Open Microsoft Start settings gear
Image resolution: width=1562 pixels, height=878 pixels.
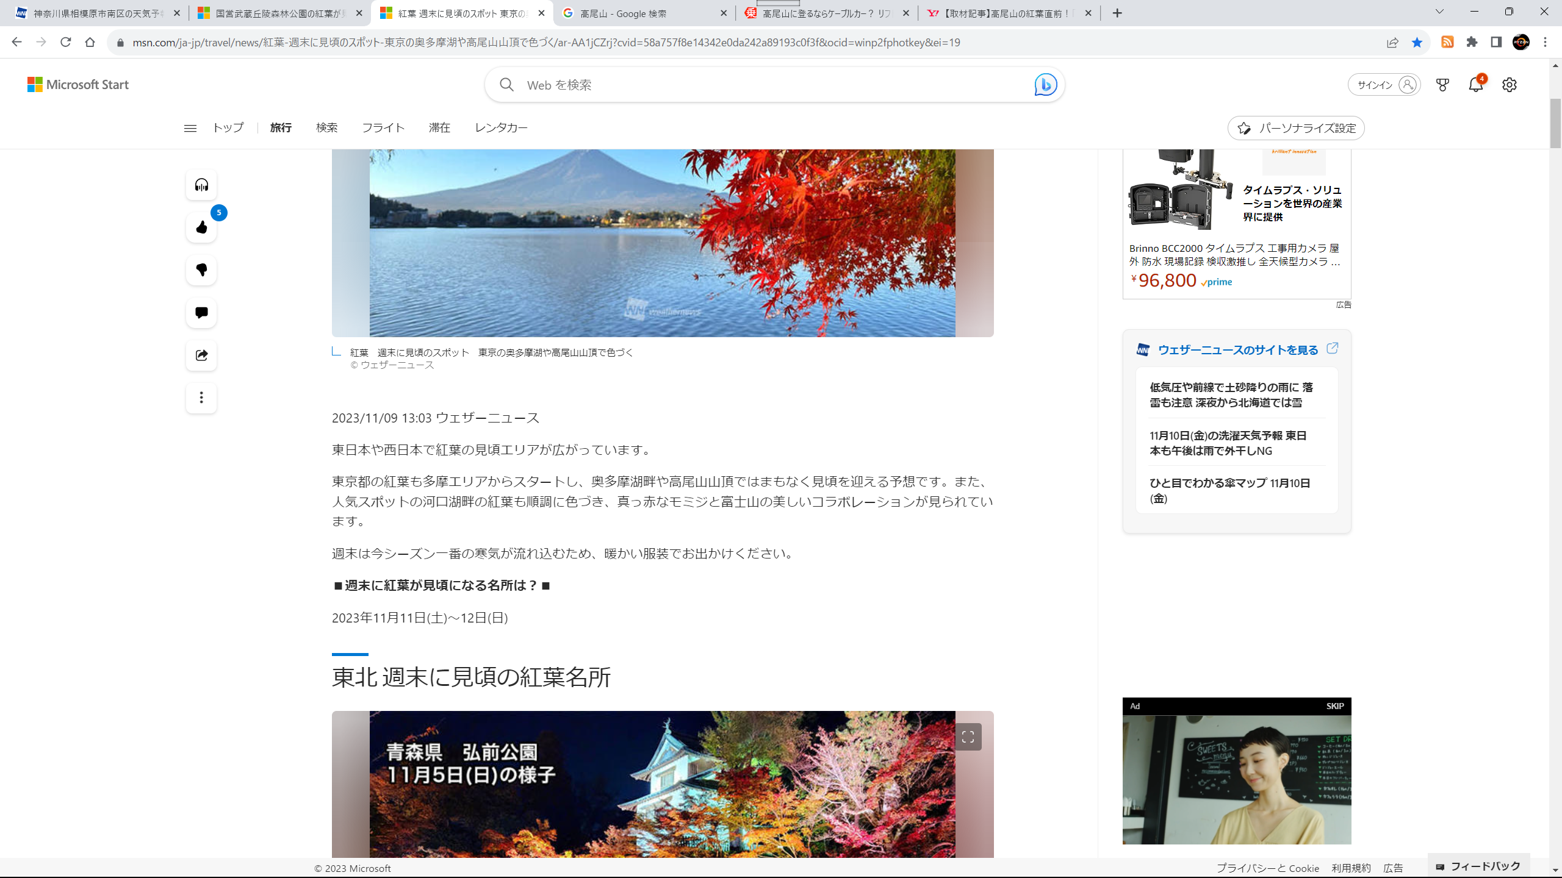(1510, 85)
